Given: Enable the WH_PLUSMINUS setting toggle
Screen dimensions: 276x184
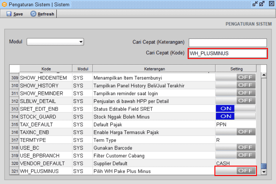Looking at the screenshot, I should 236,171.
